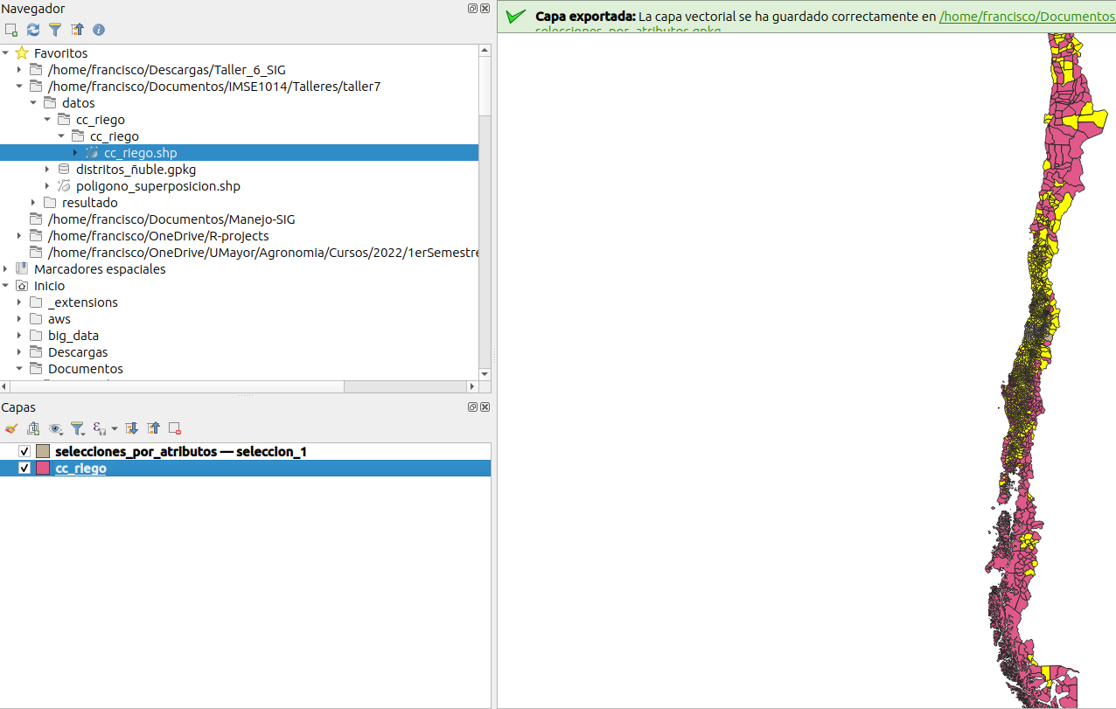The height and width of the screenshot is (709, 1116).
Task: Collapse all items in Navegador panel
Action: tap(77, 30)
